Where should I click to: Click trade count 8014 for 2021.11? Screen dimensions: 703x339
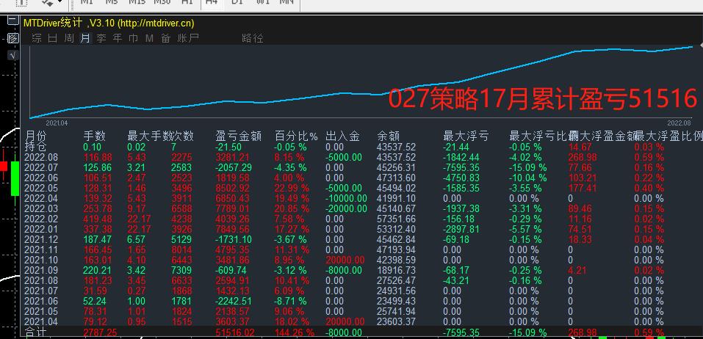pos(182,250)
